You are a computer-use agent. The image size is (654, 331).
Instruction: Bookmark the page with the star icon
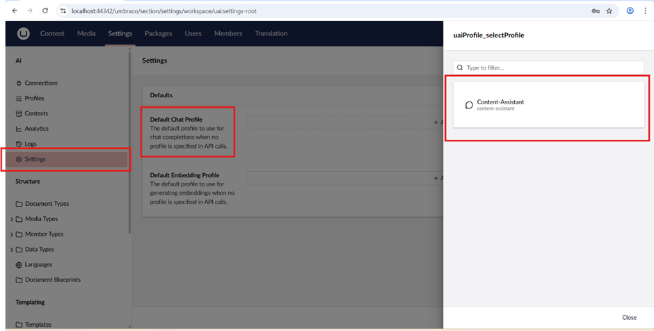tap(609, 11)
